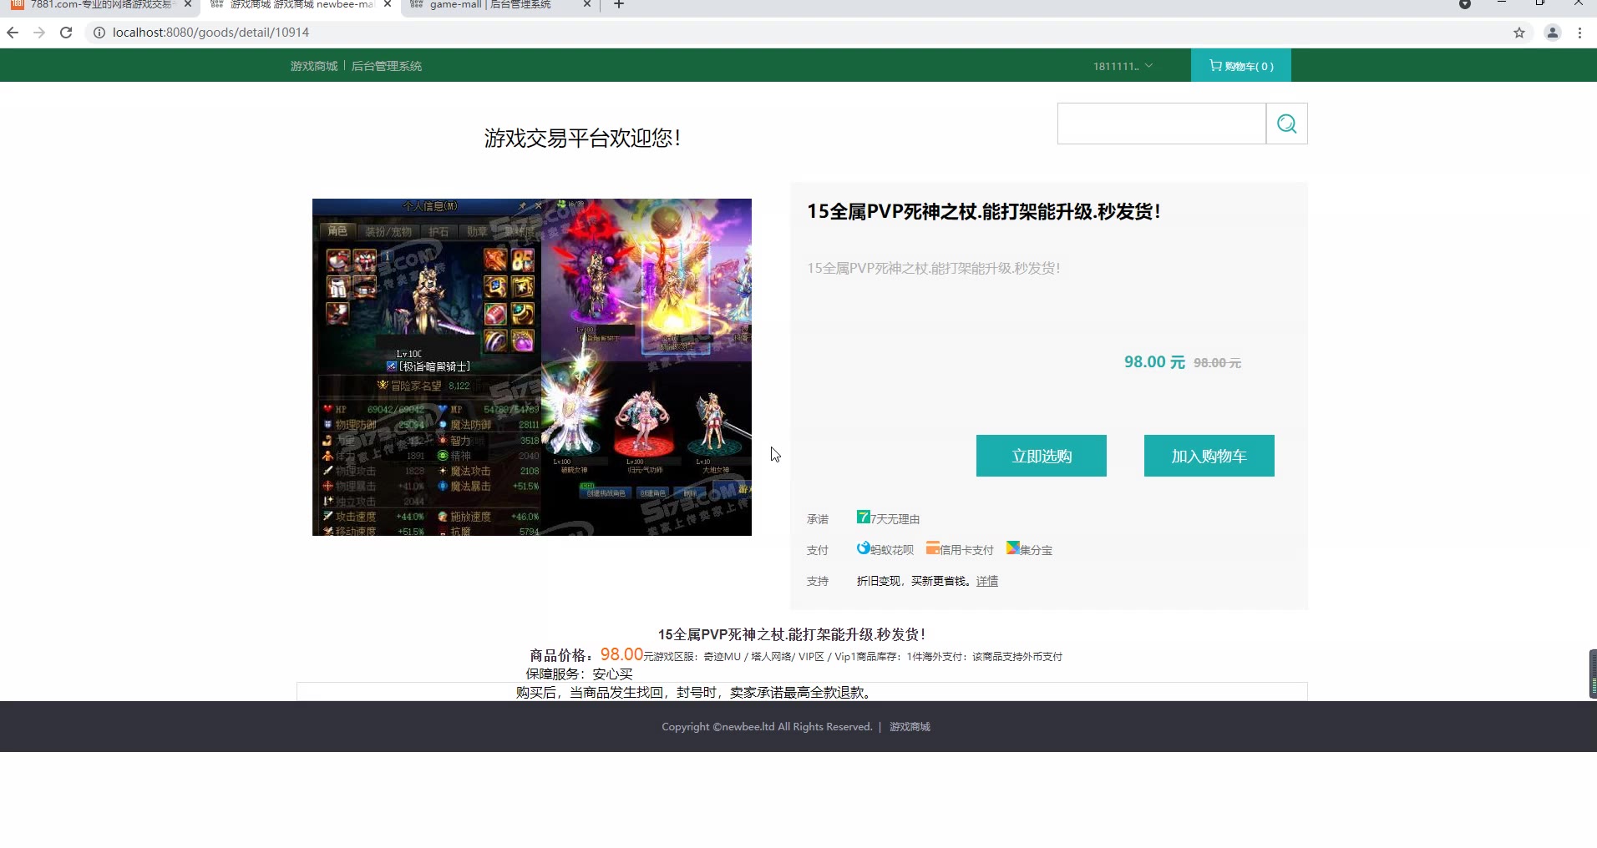Screen dimensions: 1597x848
Task: Go back to the previous page
Action: 13,33
